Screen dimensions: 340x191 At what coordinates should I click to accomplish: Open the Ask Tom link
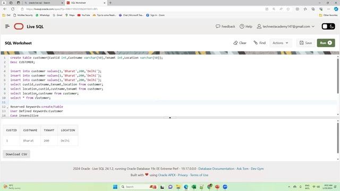(x=242, y=169)
